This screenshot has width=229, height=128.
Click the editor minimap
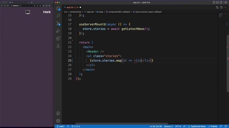[x=222, y=16]
